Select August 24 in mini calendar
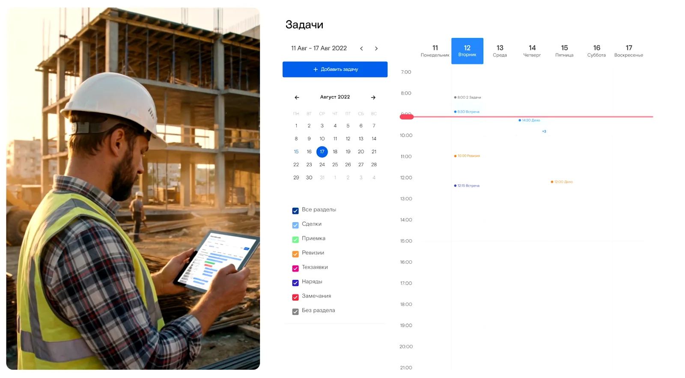The width and height of the screenshot is (685, 378). (x=322, y=165)
